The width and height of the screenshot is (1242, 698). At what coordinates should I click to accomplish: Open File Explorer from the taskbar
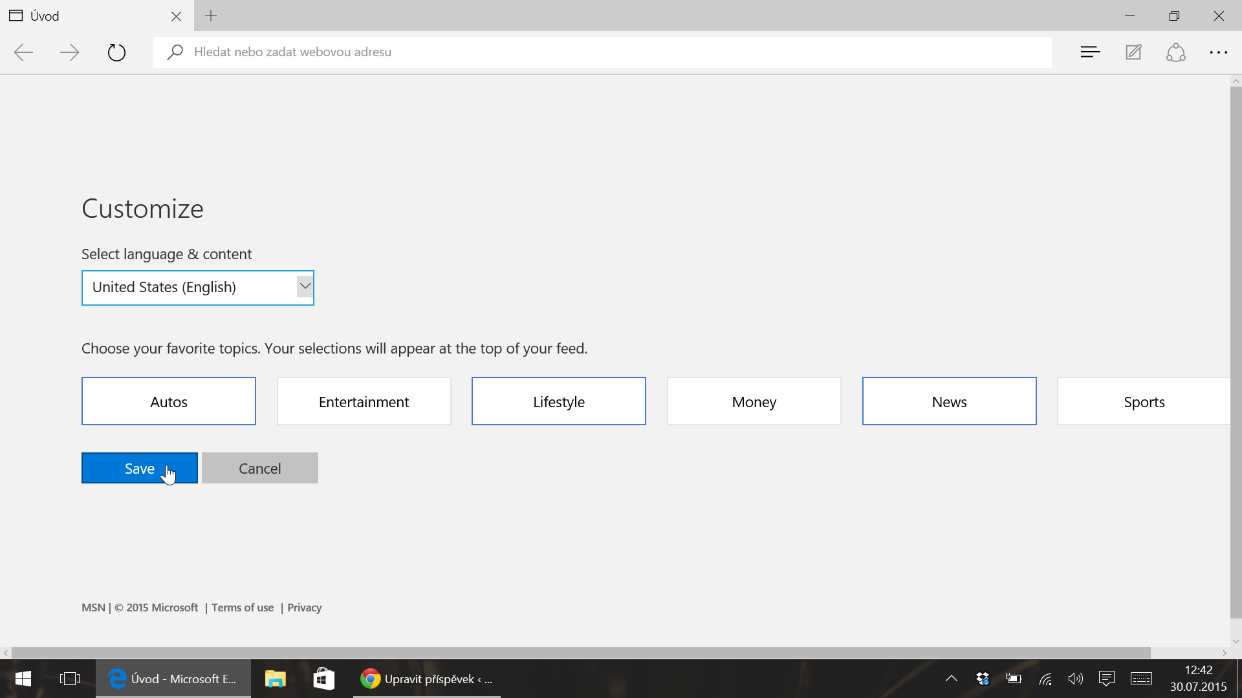point(275,679)
